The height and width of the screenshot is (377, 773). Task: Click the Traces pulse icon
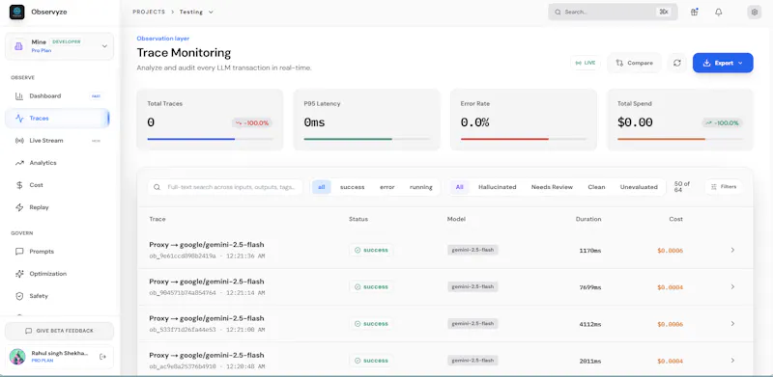pos(19,119)
